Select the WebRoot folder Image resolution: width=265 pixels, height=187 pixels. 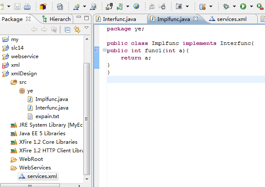[27, 159]
